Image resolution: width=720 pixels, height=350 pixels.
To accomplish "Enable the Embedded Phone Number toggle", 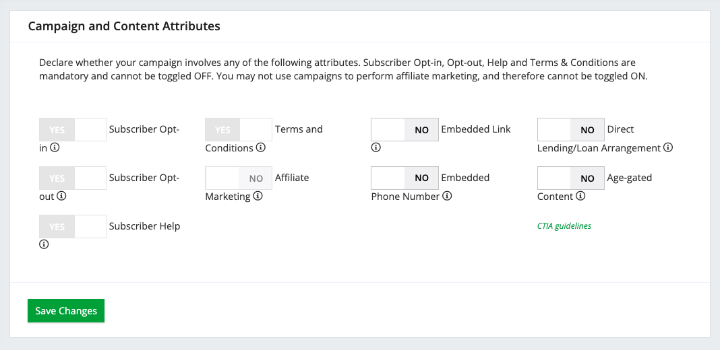I will click(404, 178).
